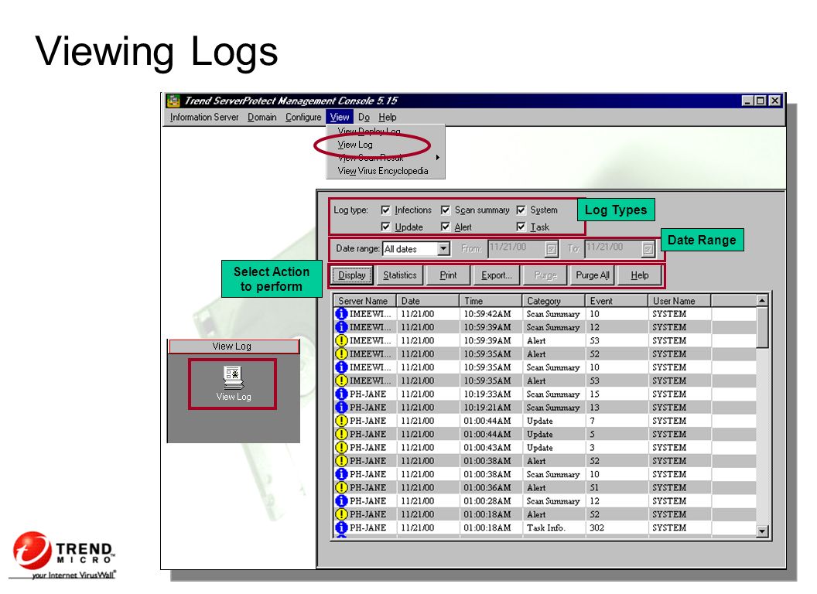This screenshot has width=817, height=594.
Task: Toggle the System log type checkbox
Action: (521, 210)
